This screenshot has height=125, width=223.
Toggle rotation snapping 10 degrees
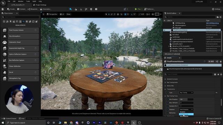[133, 14]
